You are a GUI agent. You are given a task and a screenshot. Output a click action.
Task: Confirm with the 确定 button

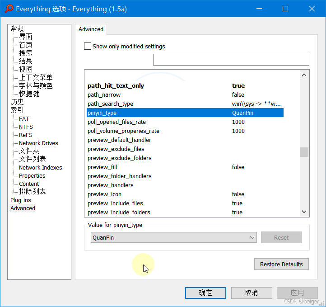pyautogui.click(x=205, y=293)
